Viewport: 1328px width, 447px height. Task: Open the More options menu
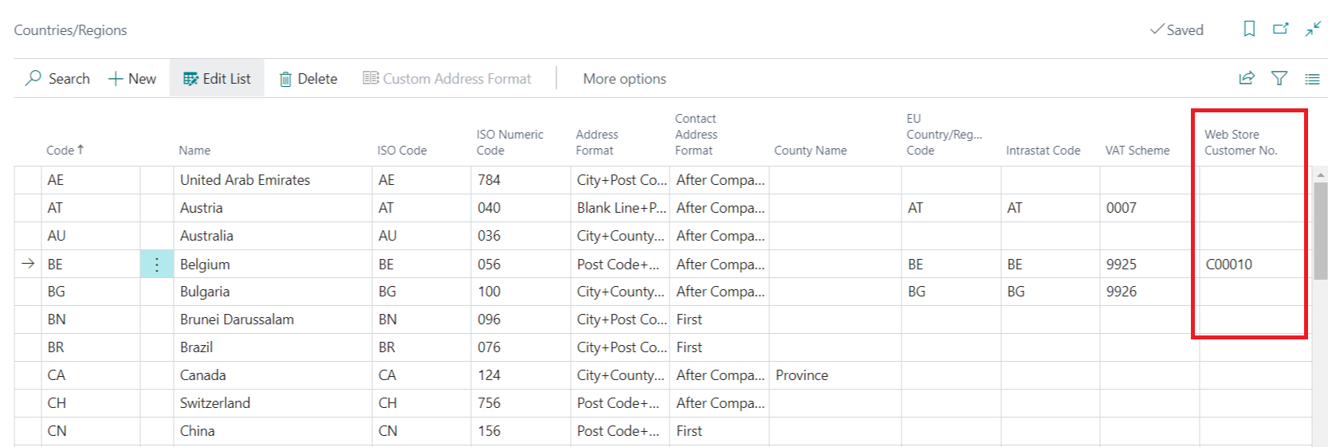624,79
